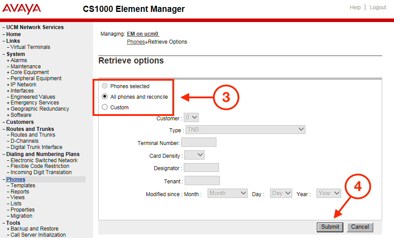Click the Terminal Number input field
Image resolution: width=394 pixels, height=238 pixels.
click(x=198, y=142)
